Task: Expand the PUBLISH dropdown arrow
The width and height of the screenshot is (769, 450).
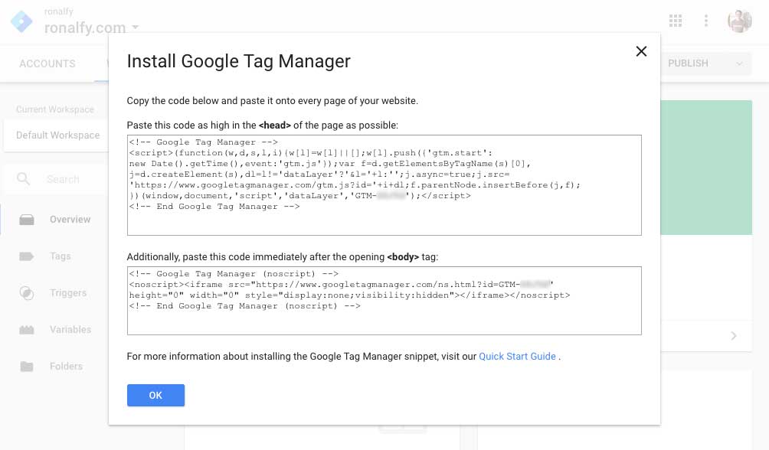Action: click(x=739, y=64)
